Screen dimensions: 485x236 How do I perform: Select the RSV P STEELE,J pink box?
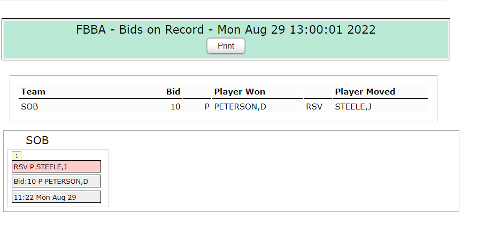coord(56,167)
